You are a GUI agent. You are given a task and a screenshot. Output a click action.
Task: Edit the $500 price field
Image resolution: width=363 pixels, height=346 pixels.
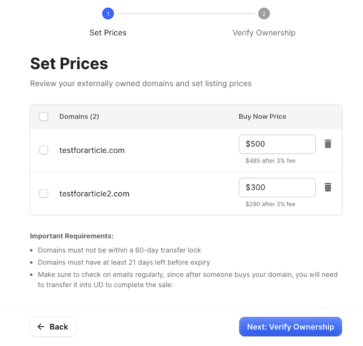277,144
